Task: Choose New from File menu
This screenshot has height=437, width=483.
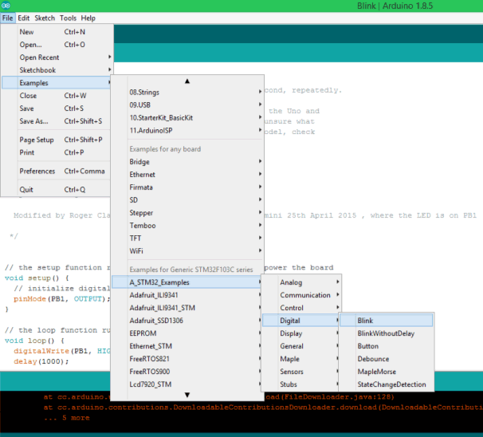Action: click(56, 32)
